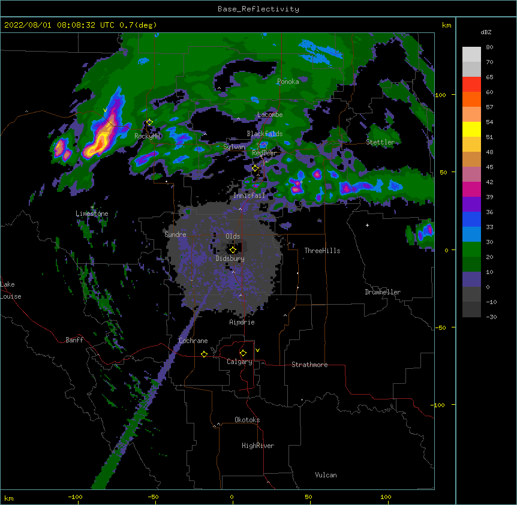Image resolution: width=517 pixels, height=505 pixels.
Task: Click the 45 value on the dBZ scale
Action: 489,167
